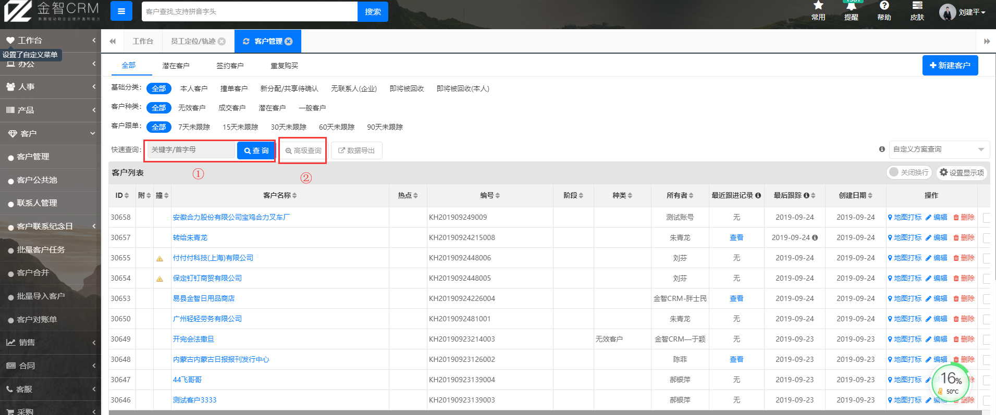Click the info icon in 最近跟进记录 header
Viewport: 996px width, 415px height.
758,195
